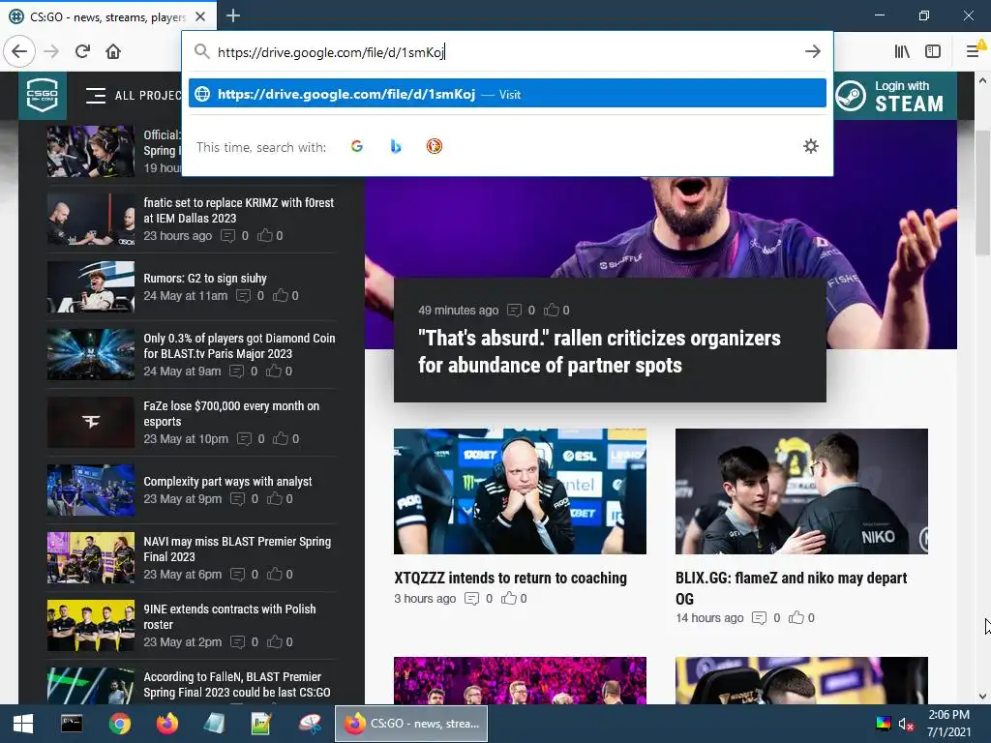
Task: Search with Google one-off engine
Action: [357, 147]
